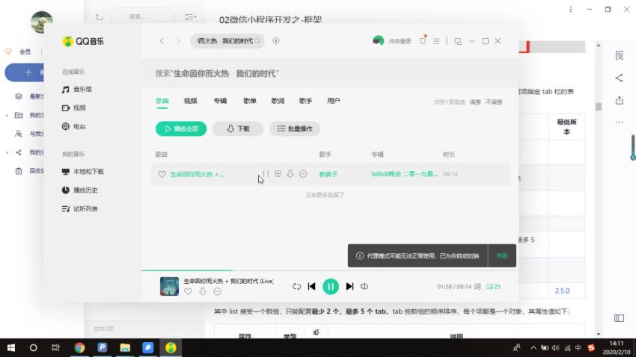Screen dimensions: 636x357
Task: Open 播放历史 in the sidebar
Action: tap(85, 190)
